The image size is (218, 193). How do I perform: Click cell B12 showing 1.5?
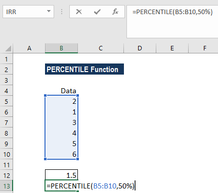click(x=61, y=175)
